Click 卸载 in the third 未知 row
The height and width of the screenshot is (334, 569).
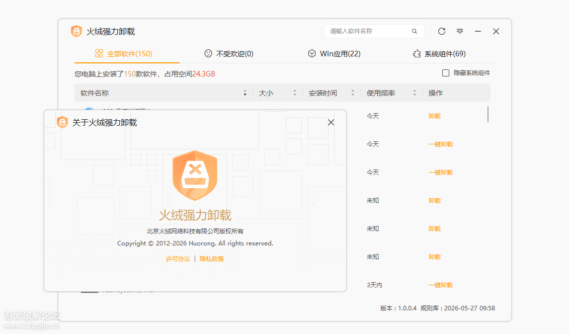[434, 257]
